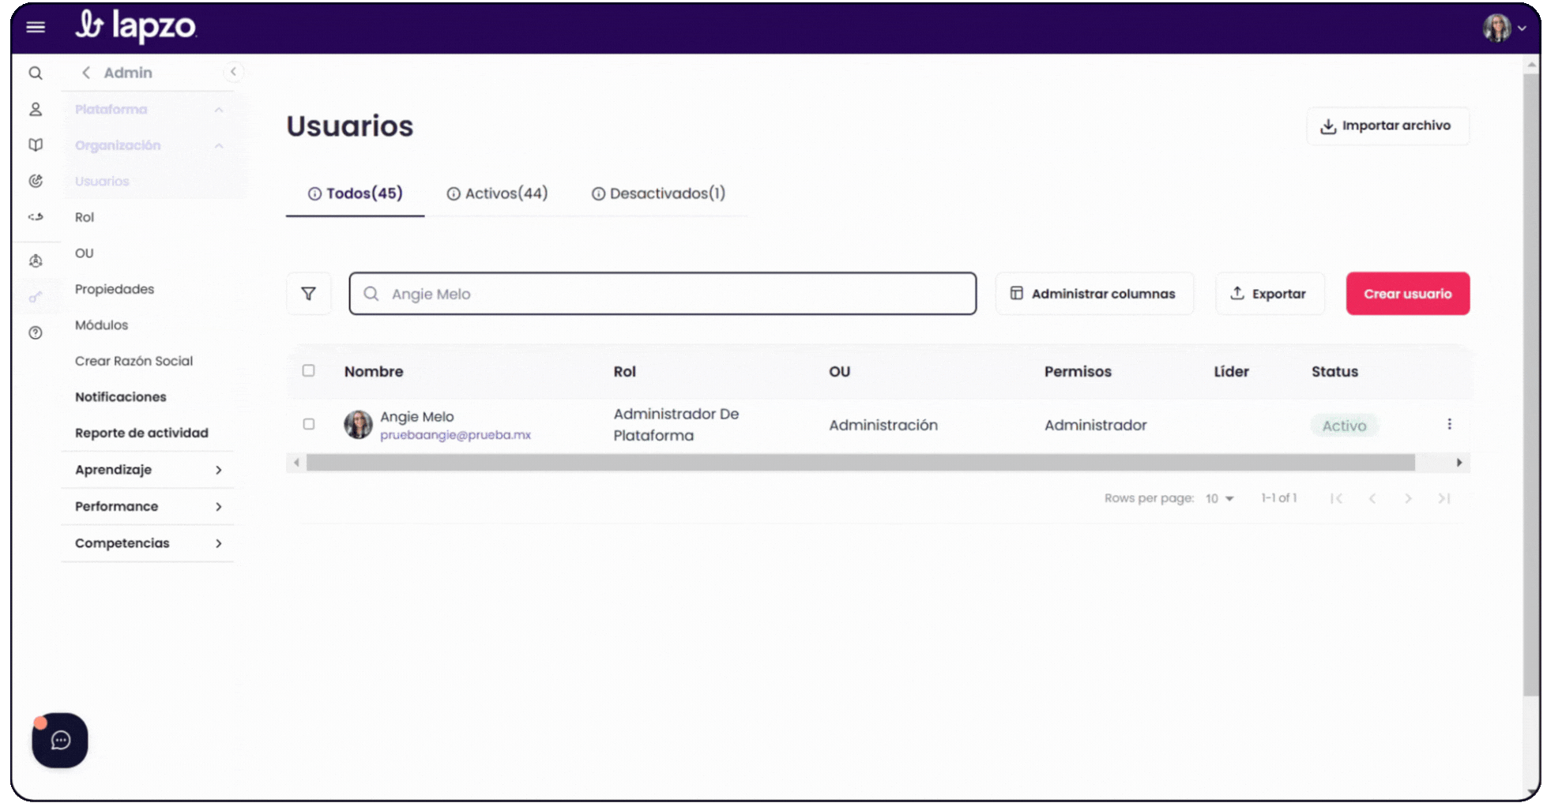The height and width of the screenshot is (803, 1547).
Task: Open the help question-mark icon
Action: coord(36,332)
